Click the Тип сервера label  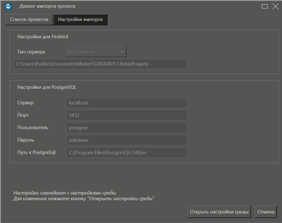31,52
